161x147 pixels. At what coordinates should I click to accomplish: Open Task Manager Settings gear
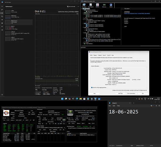(2, 95)
